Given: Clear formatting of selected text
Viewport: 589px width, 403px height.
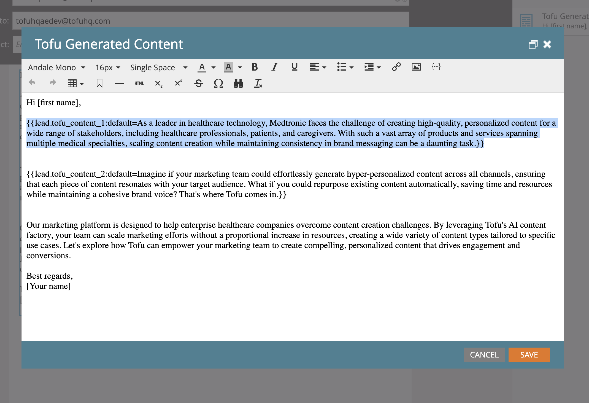Looking at the screenshot, I should click(258, 83).
